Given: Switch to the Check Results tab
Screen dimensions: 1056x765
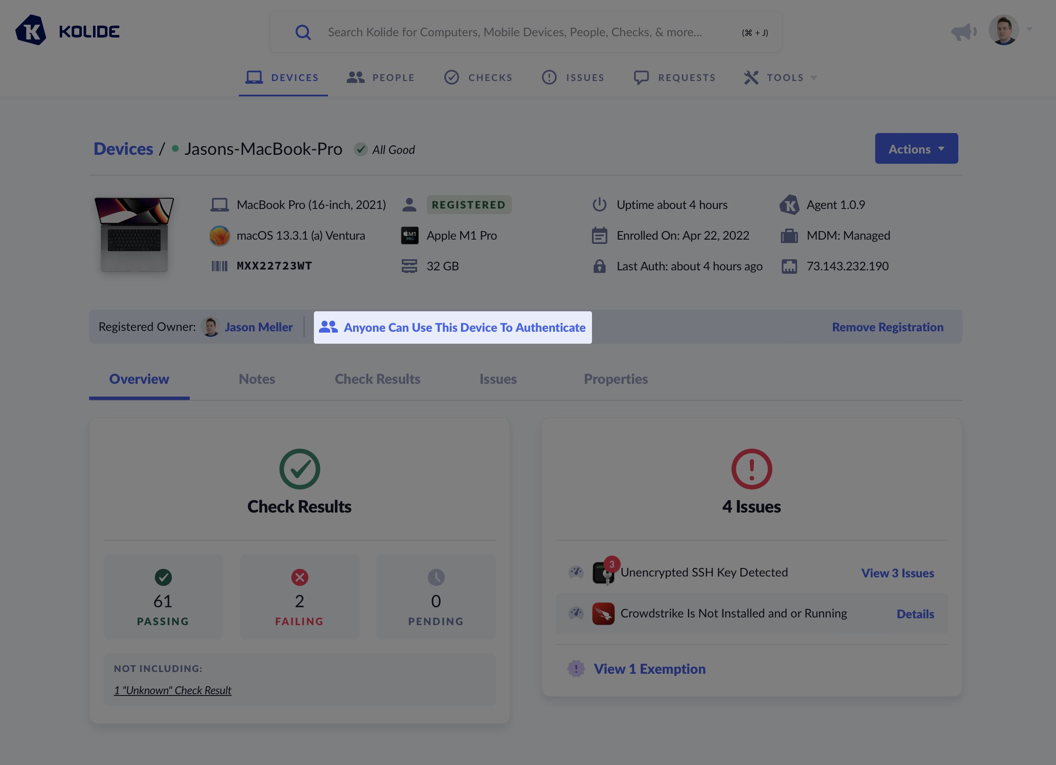Looking at the screenshot, I should point(377,379).
